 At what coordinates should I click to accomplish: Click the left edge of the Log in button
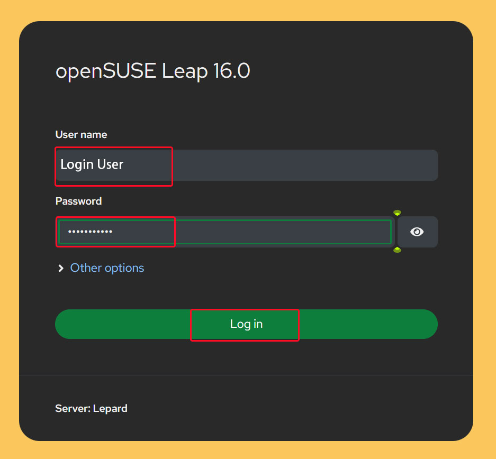coord(66,324)
